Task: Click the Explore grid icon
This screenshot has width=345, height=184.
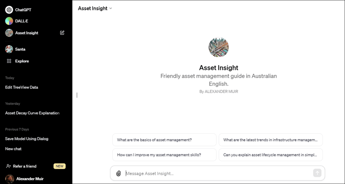Action: 9,61
